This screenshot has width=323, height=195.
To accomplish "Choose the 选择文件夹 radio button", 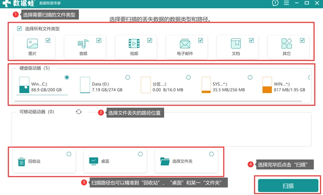I will coord(211,154).
